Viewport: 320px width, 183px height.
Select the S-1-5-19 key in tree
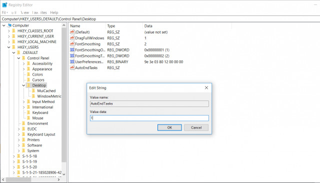point(29,161)
